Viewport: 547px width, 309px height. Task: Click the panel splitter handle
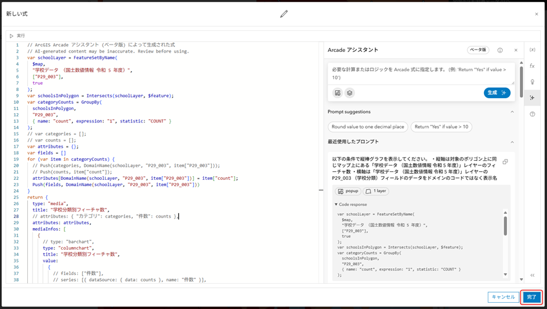tap(321, 190)
